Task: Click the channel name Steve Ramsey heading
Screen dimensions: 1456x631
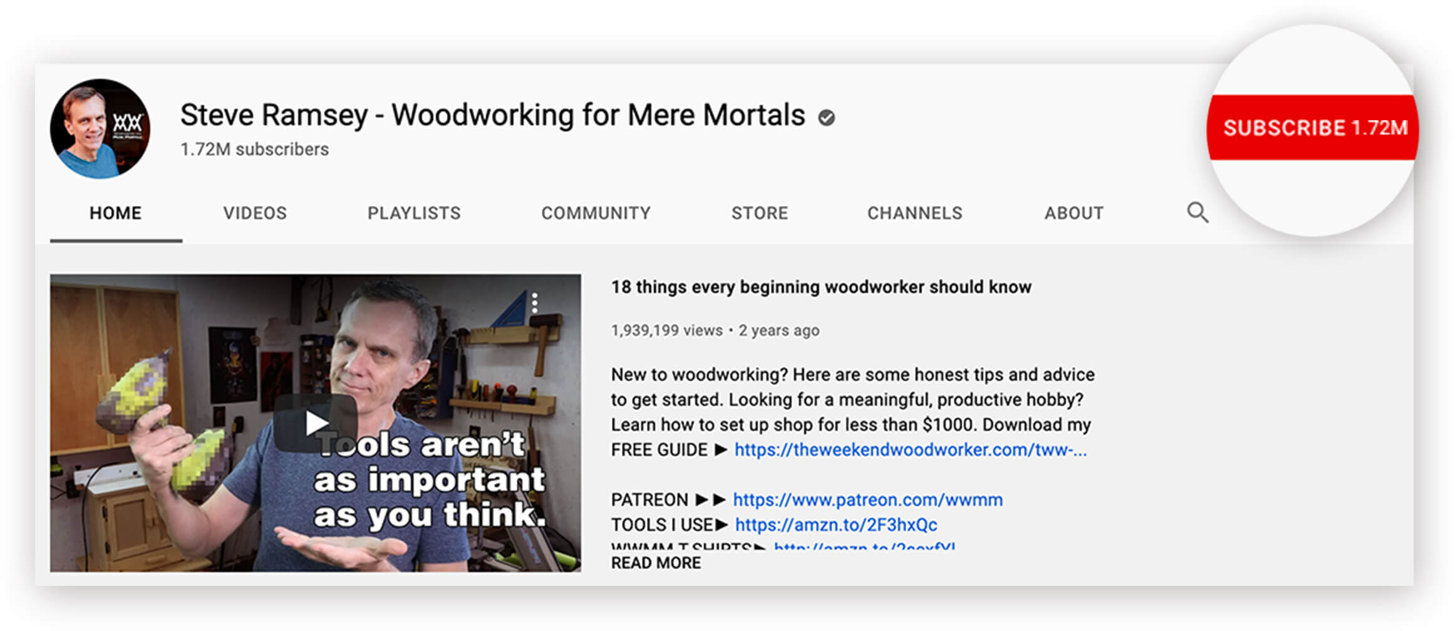Action: click(x=493, y=115)
